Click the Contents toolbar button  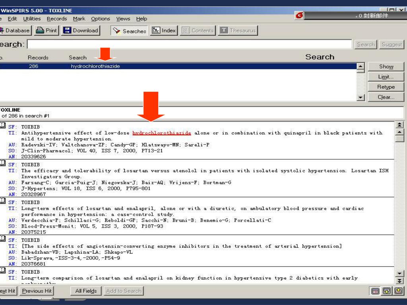(x=198, y=30)
